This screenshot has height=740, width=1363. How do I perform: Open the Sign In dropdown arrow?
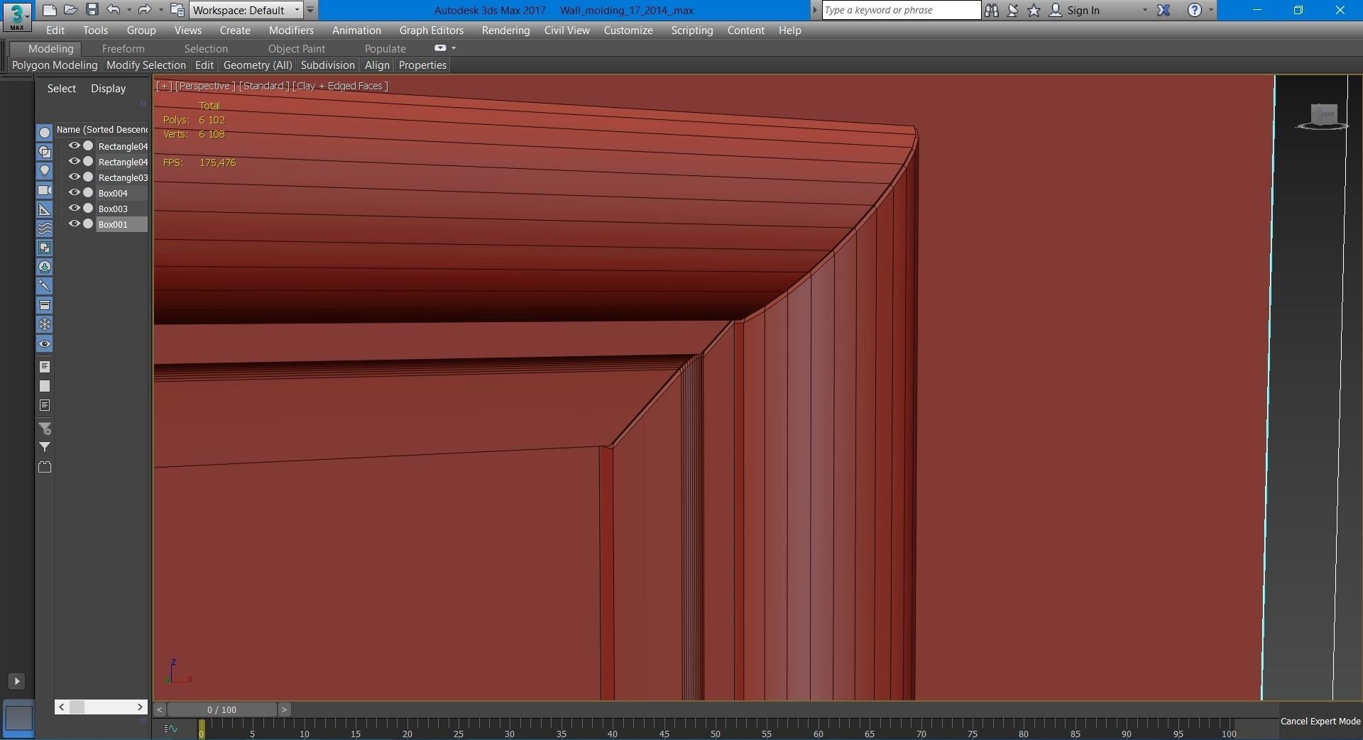click(1144, 10)
